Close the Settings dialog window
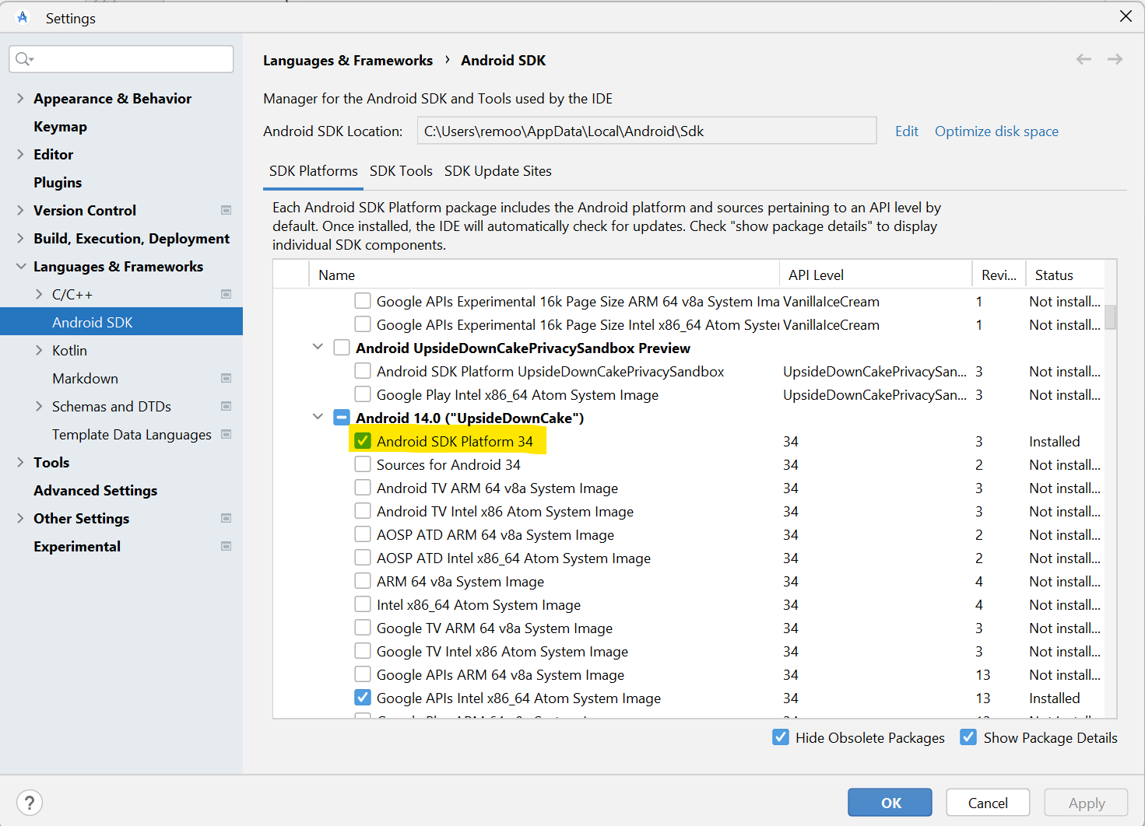 point(1126,16)
